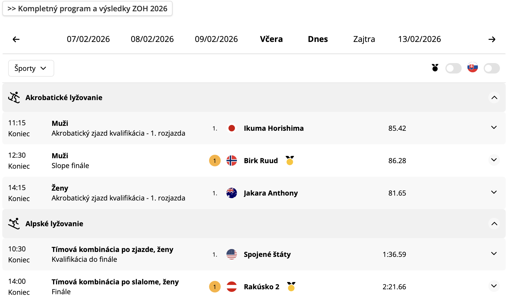The height and width of the screenshot is (302, 515).
Task: Open the Športy dropdown filter
Action: (x=31, y=68)
